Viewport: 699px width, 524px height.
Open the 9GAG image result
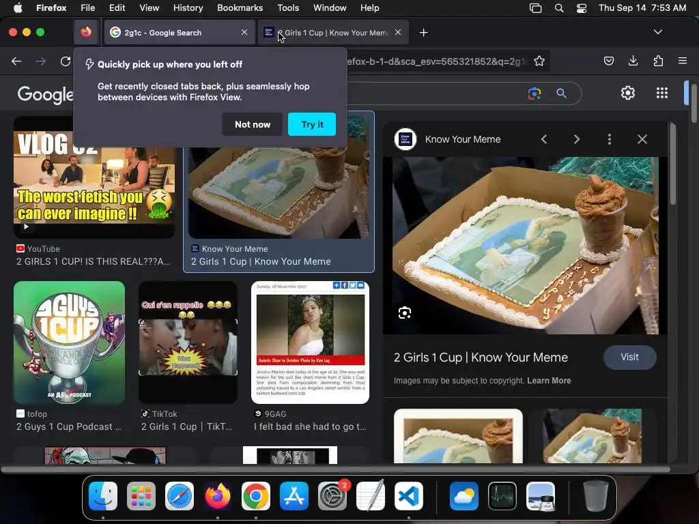(x=310, y=343)
